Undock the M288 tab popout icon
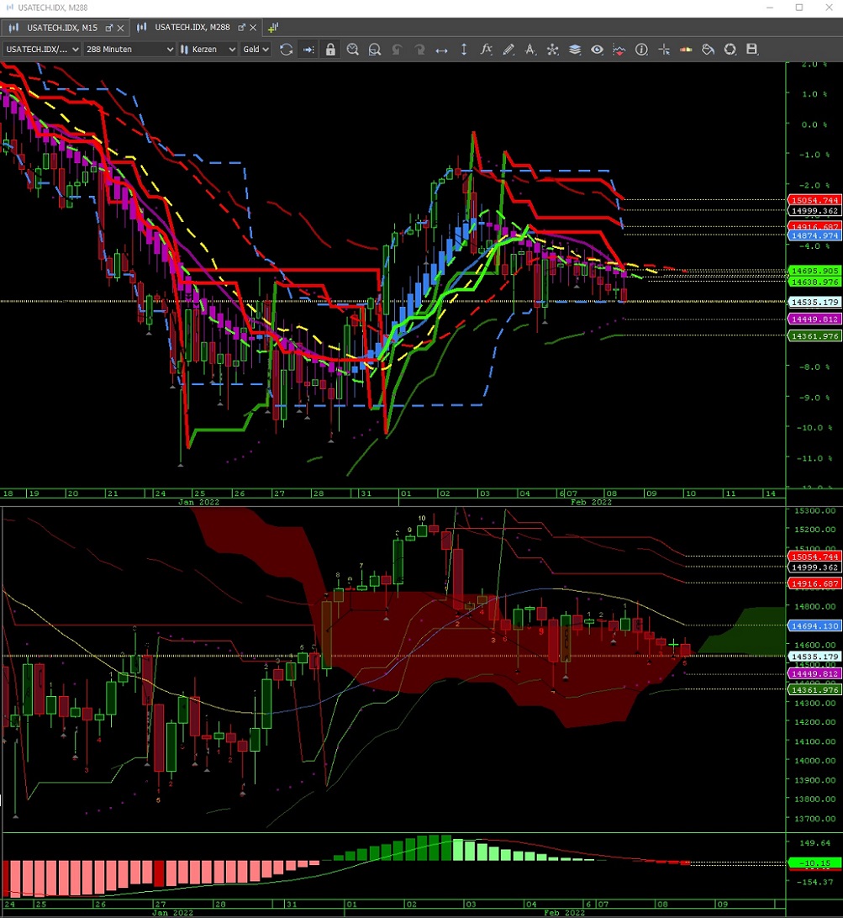Image resolution: width=843 pixels, height=918 pixels. 241,27
